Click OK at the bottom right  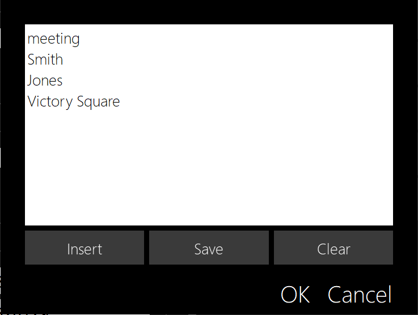pyautogui.click(x=295, y=295)
